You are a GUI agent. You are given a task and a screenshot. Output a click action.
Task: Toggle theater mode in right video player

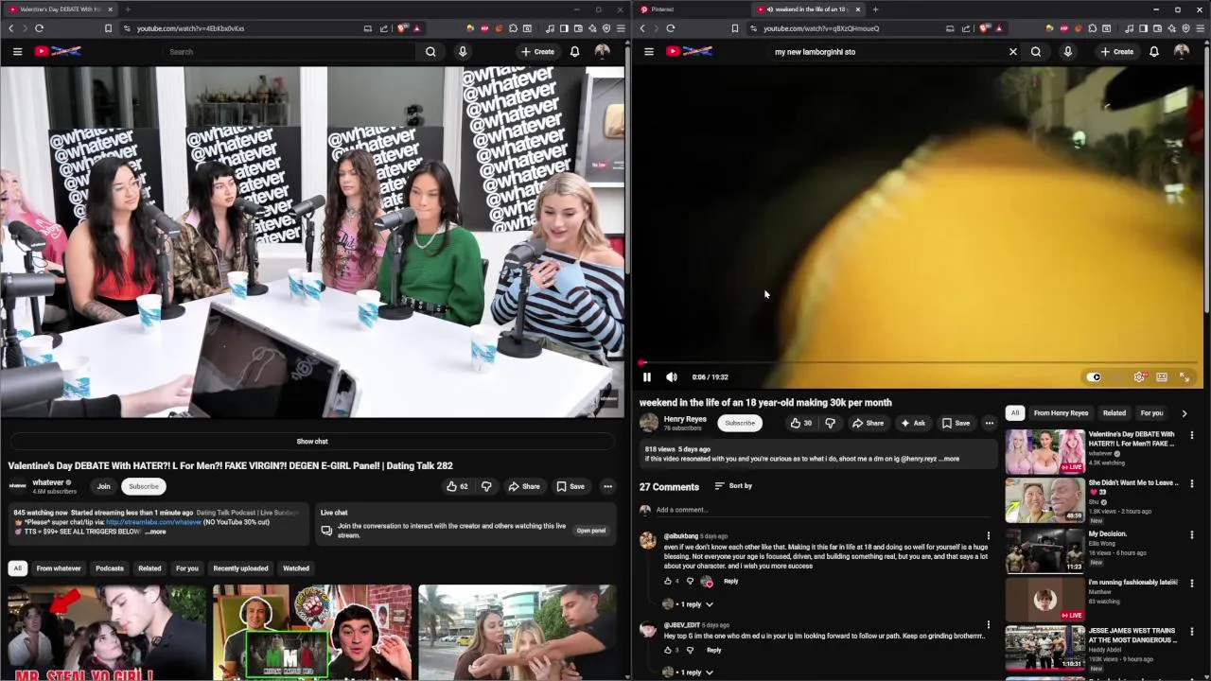1162,376
